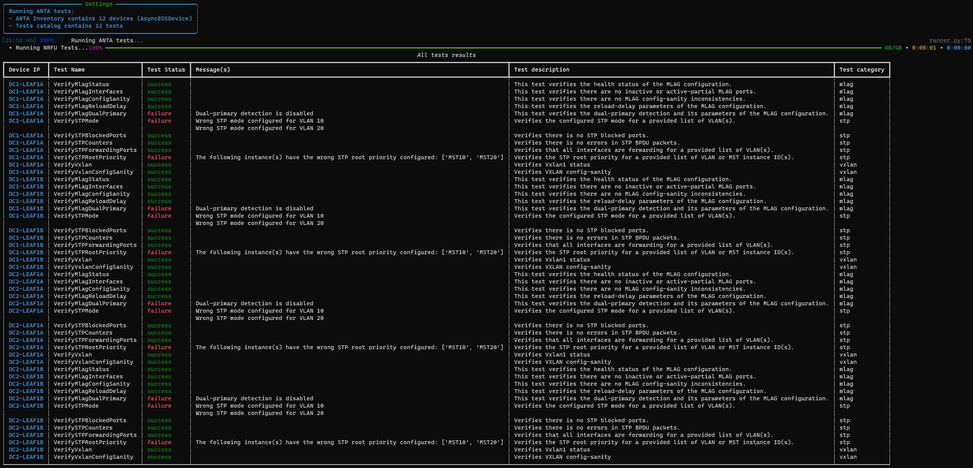Viewport: 973px width, 468px height.
Task: Select VerifyMlagDualPrimary test name for DC2-LEAF1A
Action: point(90,303)
